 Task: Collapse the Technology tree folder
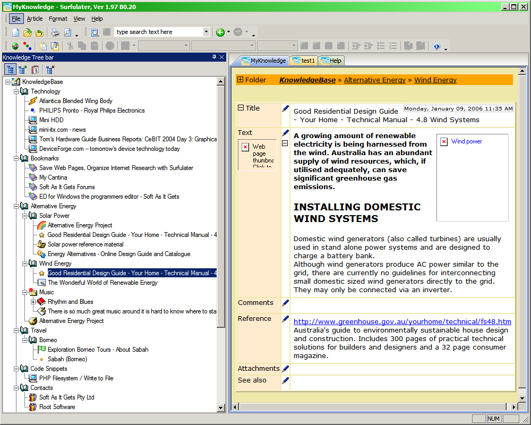point(16,91)
